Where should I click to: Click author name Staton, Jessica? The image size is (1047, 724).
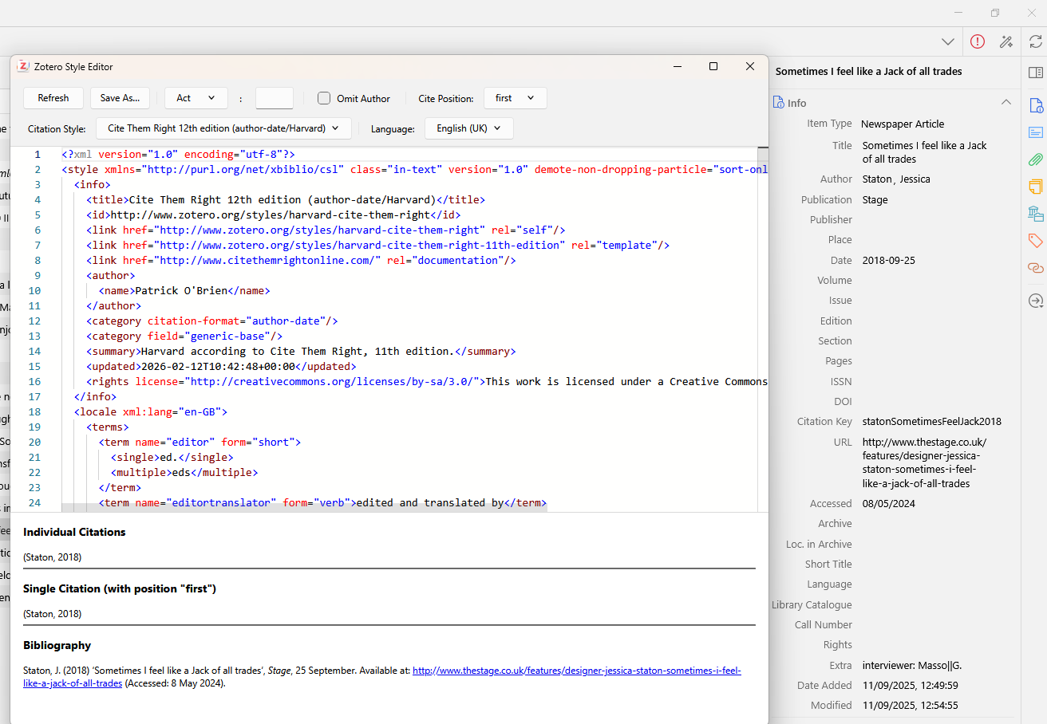pos(896,179)
